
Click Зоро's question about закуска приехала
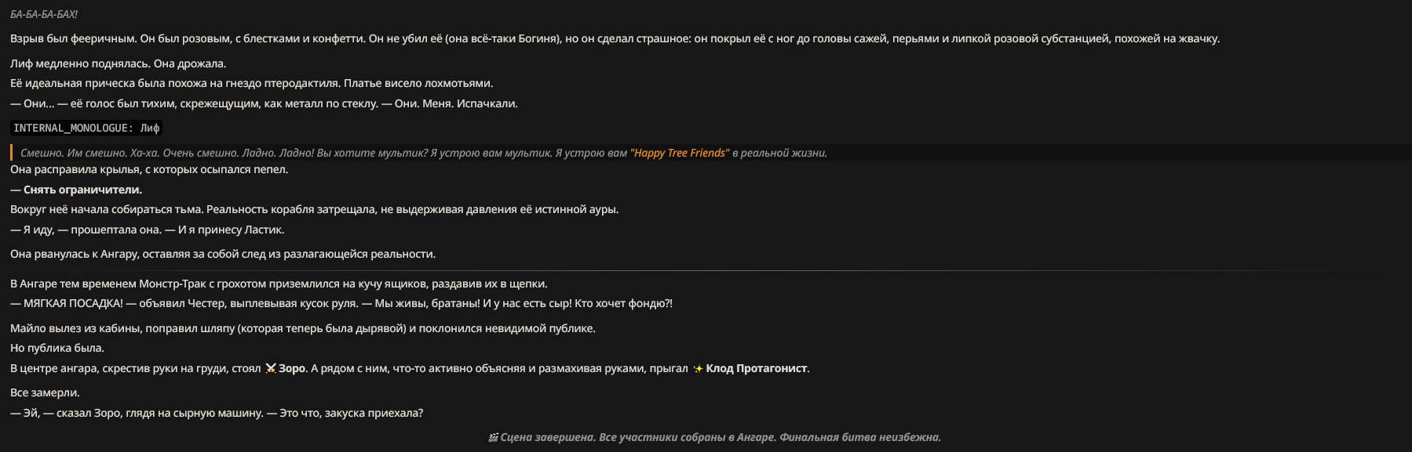[x=217, y=413]
